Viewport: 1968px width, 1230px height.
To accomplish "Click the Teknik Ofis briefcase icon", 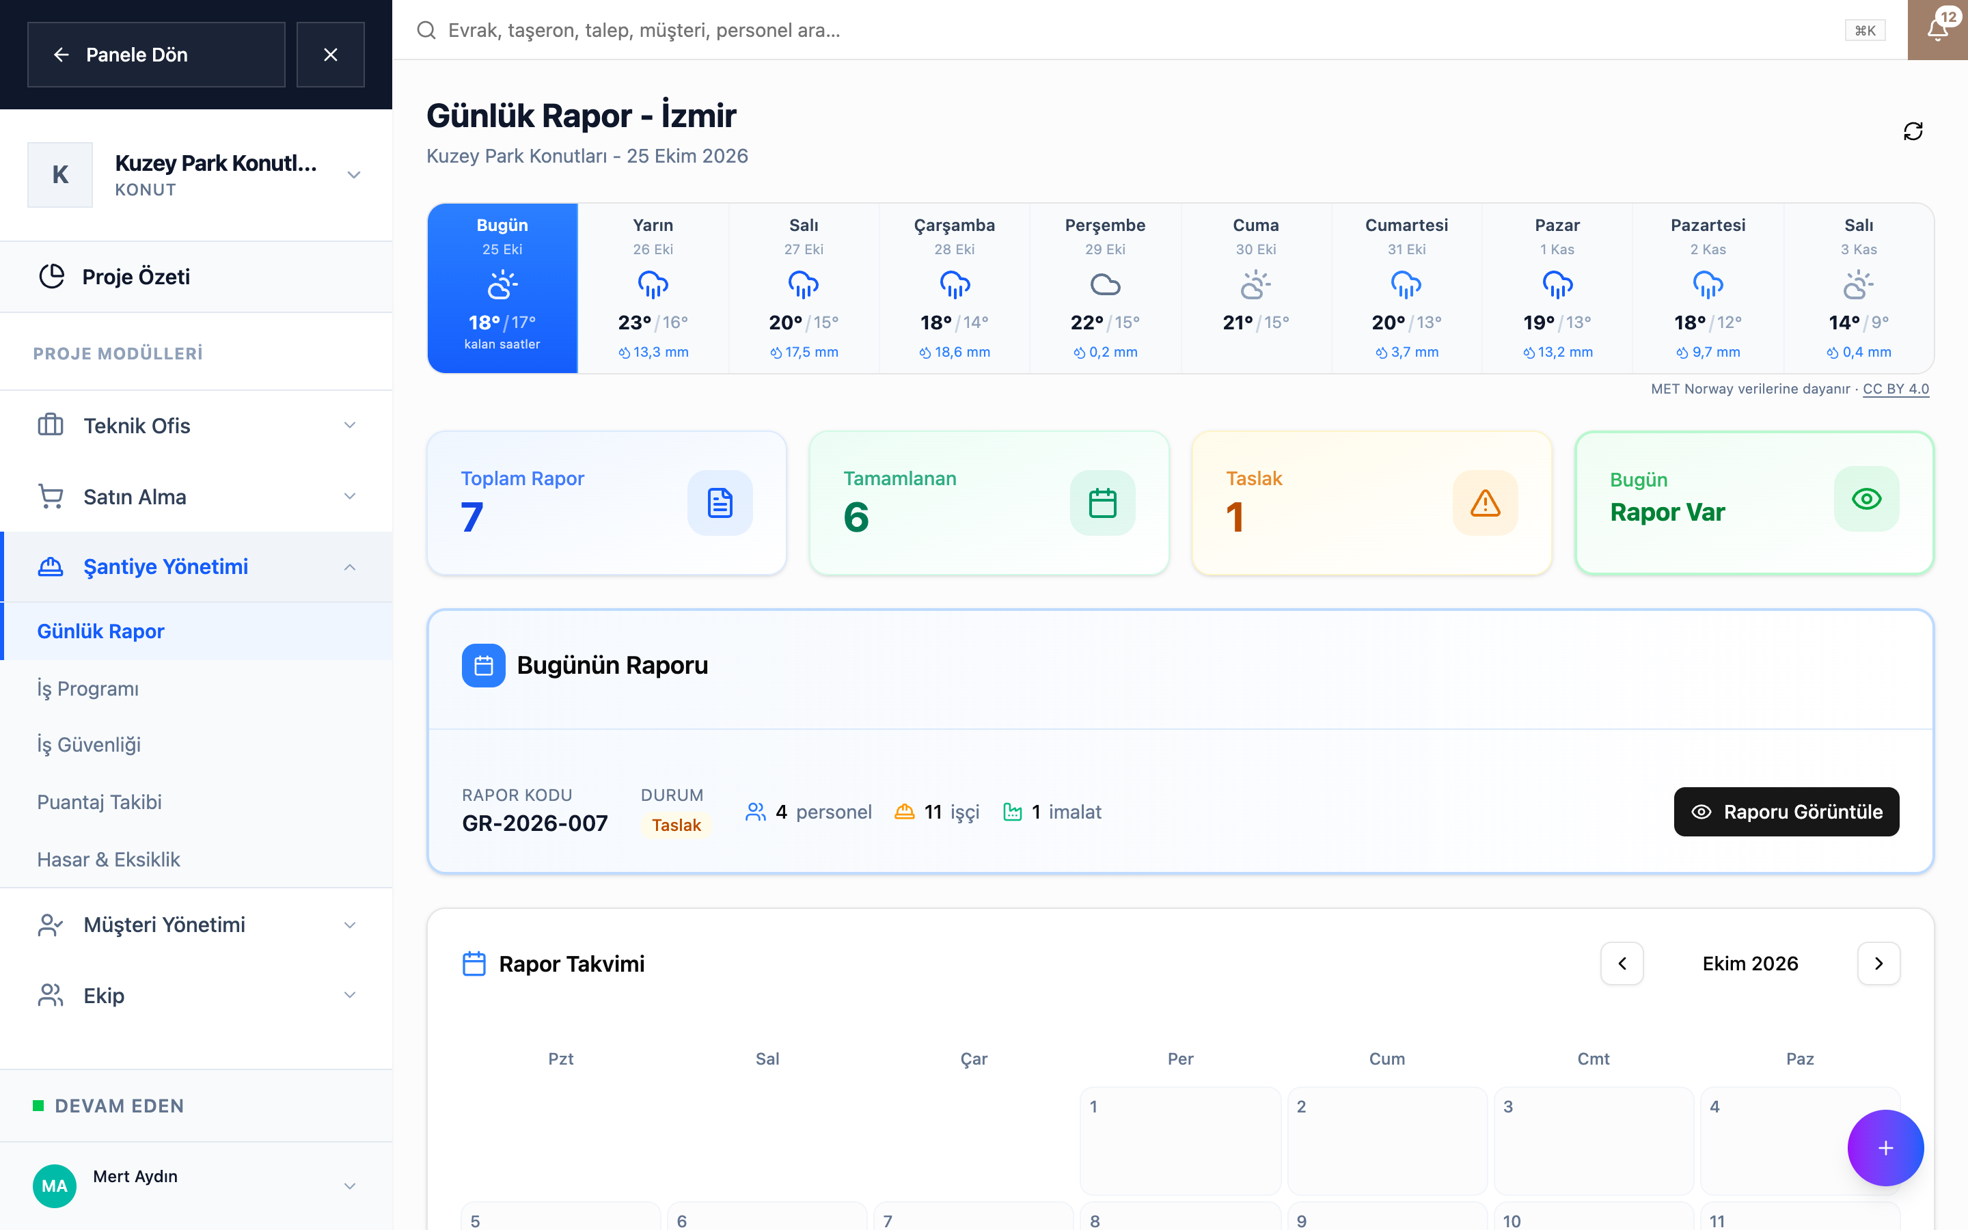I will [x=51, y=424].
